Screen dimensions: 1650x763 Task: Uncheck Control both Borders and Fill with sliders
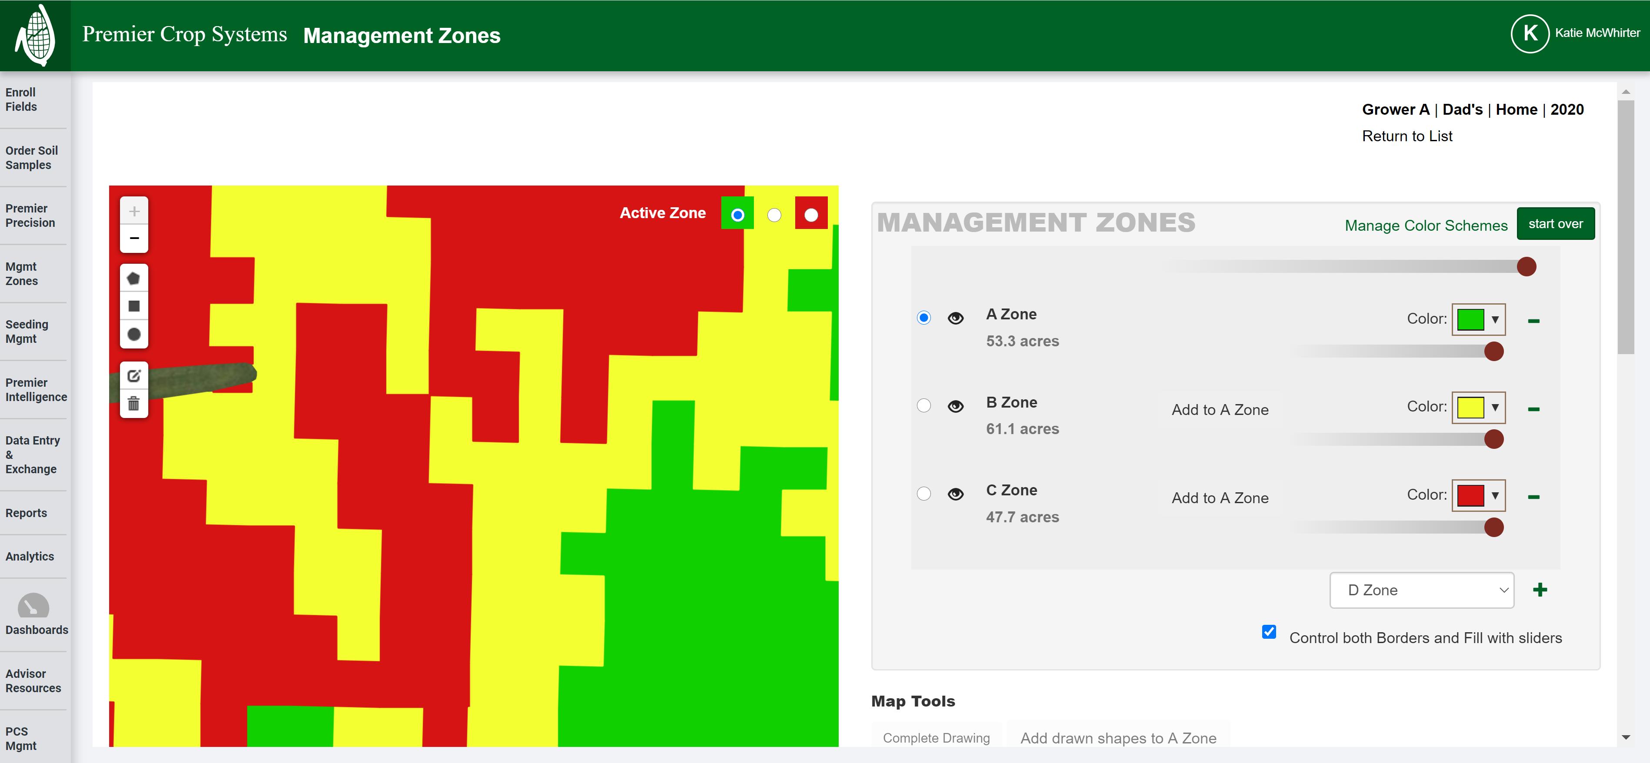point(1269,632)
